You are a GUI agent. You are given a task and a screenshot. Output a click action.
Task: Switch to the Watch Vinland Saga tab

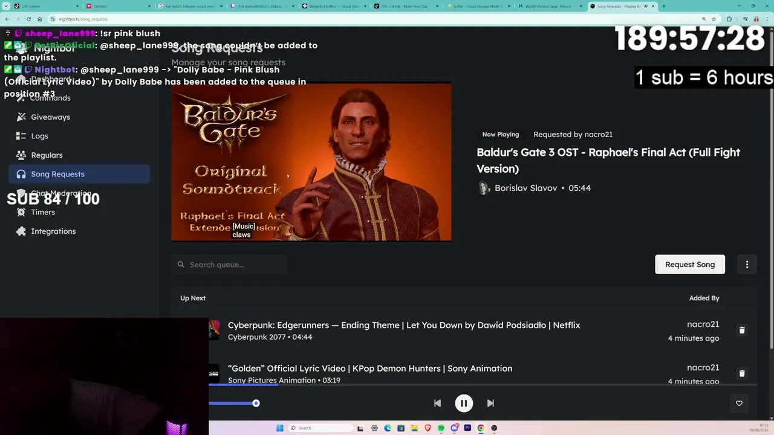click(x=548, y=6)
